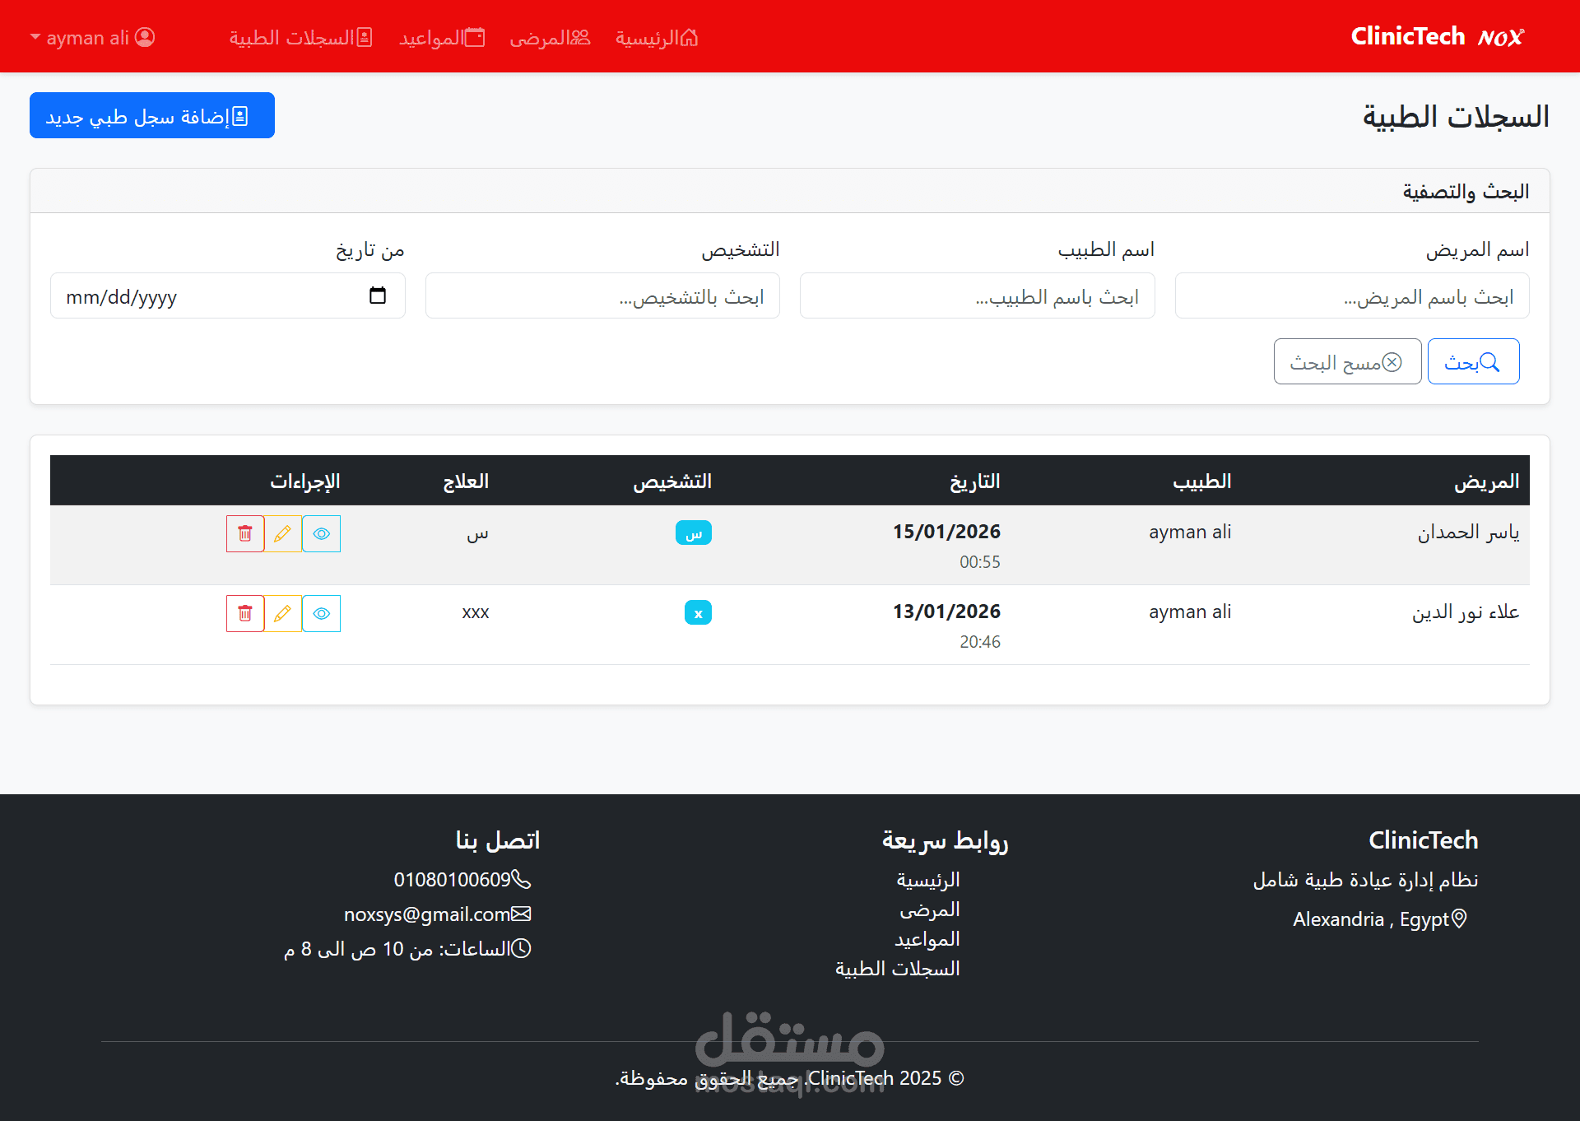Go to the المواعيد navigation tab
The width and height of the screenshot is (1580, 1121).
(x=442, y=38)
